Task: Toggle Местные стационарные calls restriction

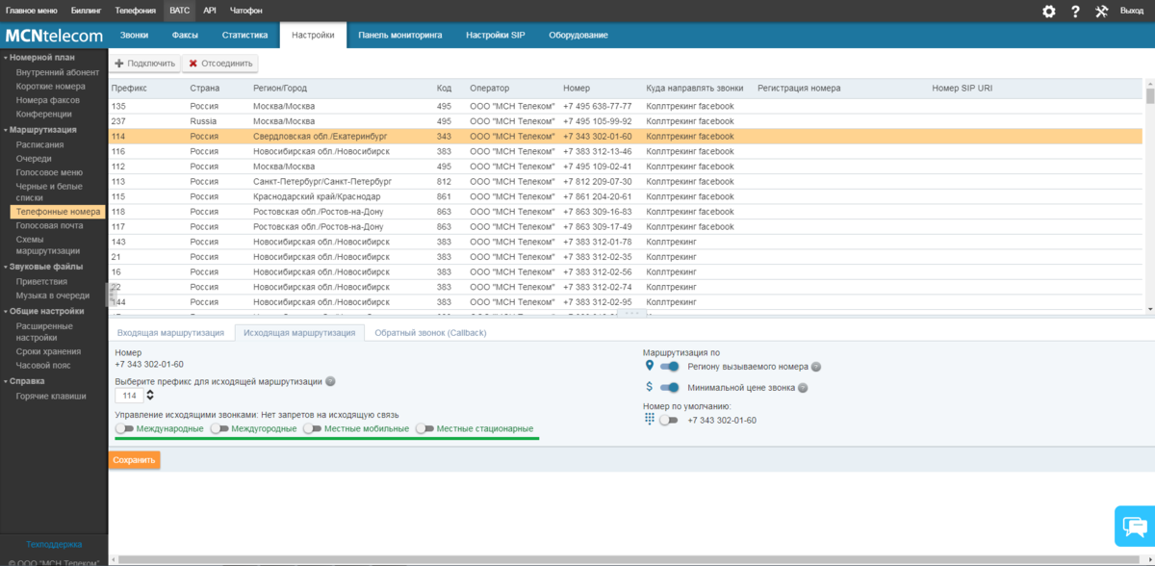Action: pyautogui.click(x=424, y=428)
